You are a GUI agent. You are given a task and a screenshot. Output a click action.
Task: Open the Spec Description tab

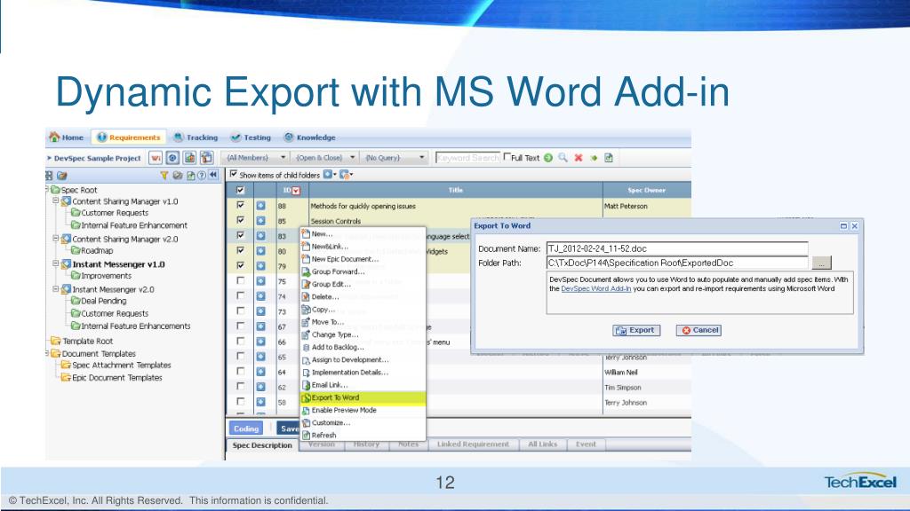point(262,445)
